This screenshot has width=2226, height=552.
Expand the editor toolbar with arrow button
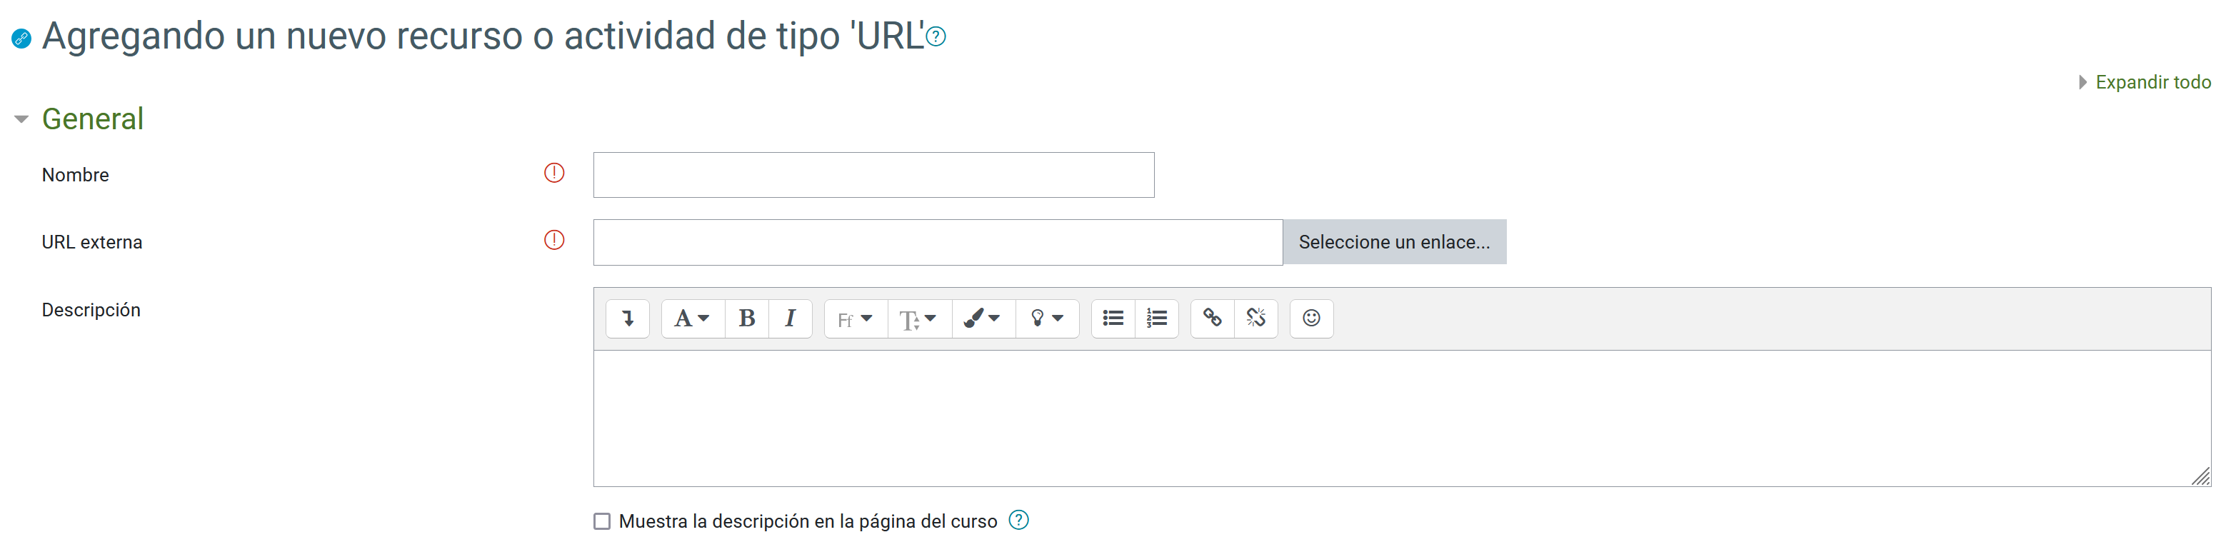[628, 318]
